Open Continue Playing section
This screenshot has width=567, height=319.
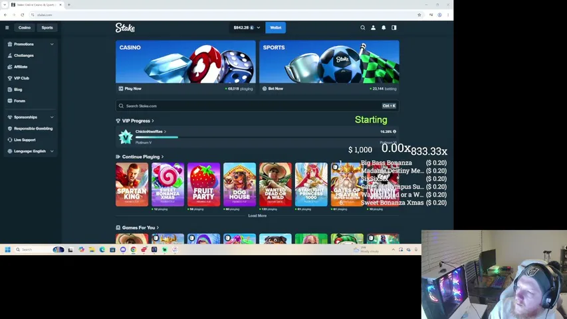coord(140,157)
